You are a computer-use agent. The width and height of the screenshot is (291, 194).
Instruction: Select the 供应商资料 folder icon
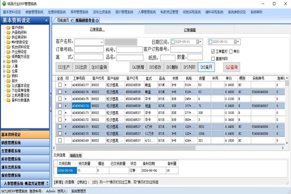point(8,37)
